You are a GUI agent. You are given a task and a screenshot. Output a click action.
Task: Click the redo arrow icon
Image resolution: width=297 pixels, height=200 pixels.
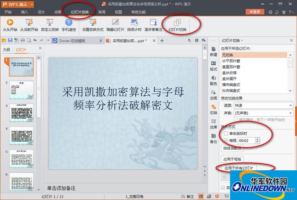[x=42, y=40]
